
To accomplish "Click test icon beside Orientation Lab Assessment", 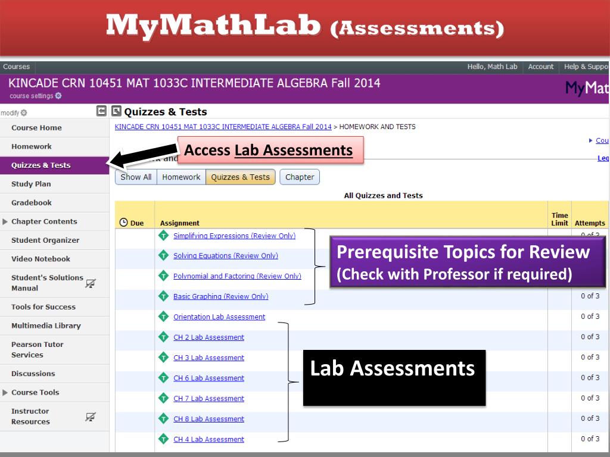I will [x=163, y=317].
